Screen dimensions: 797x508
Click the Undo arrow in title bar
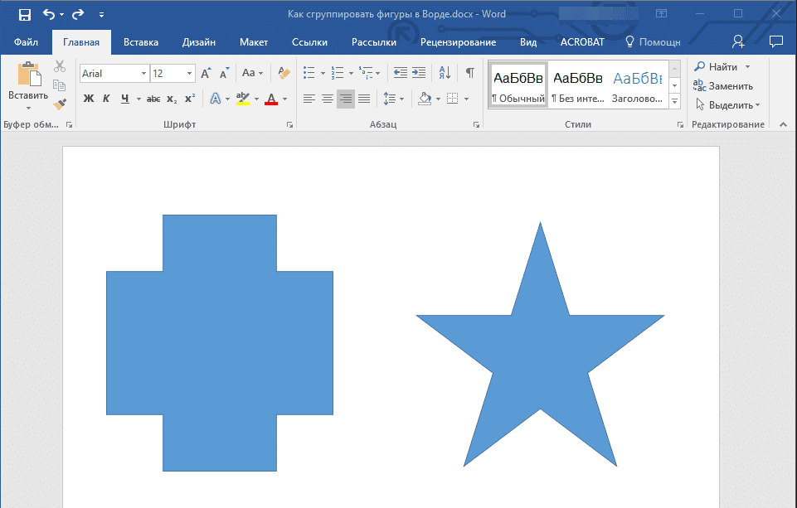pos(49,14)
